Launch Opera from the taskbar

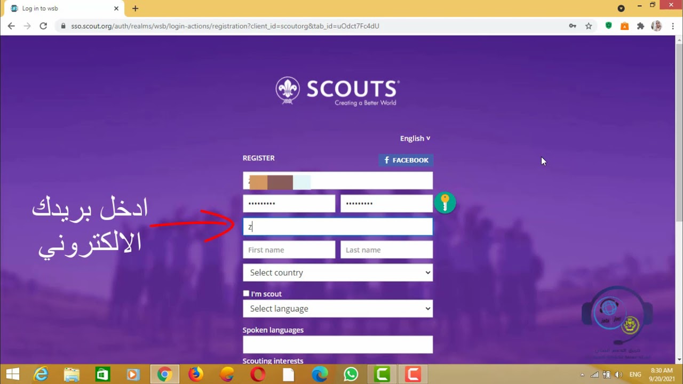258,374
